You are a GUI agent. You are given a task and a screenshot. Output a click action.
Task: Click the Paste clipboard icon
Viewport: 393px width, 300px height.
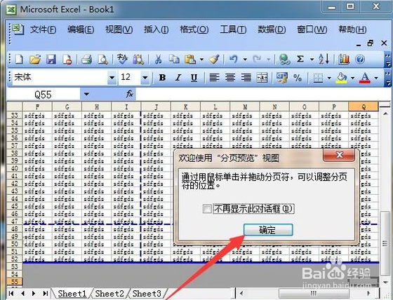pyautogui.click(x=190, y=60)
